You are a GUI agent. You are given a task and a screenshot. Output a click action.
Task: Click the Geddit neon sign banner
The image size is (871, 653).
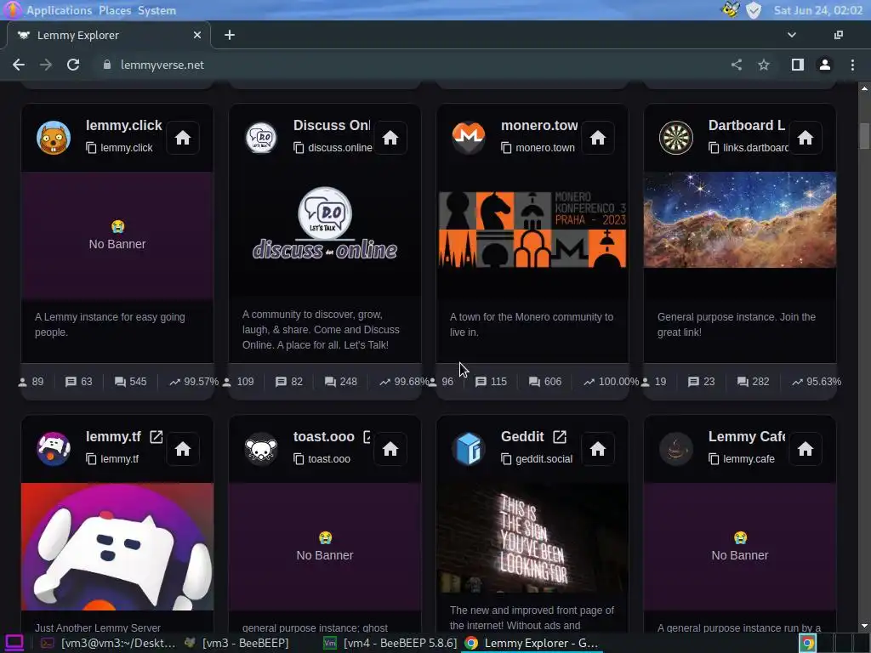click(532, 538)
